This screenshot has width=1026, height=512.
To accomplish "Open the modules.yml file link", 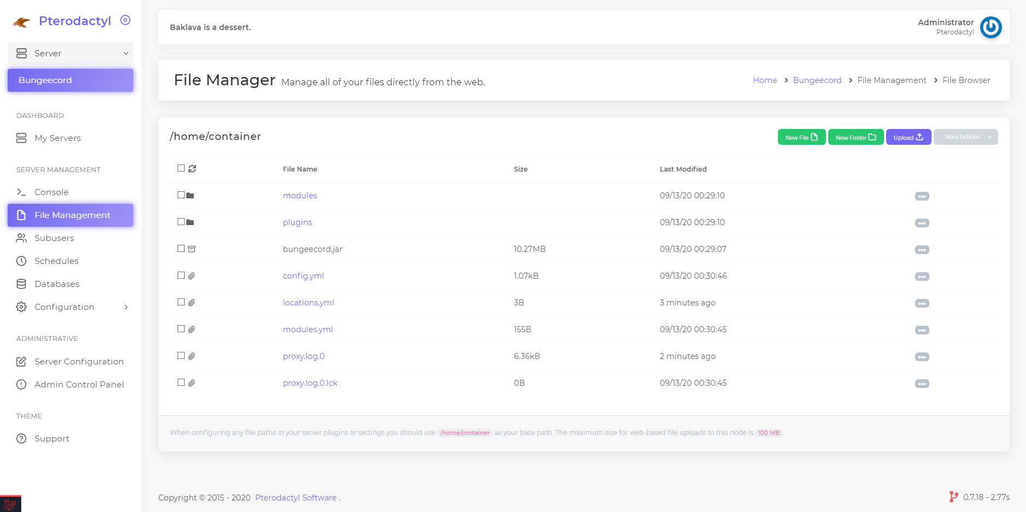I will click(x=308, y=329).
